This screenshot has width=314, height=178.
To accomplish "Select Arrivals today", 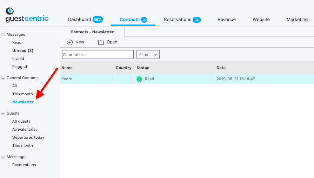I will pyautogui.click(x=25, y=129).
